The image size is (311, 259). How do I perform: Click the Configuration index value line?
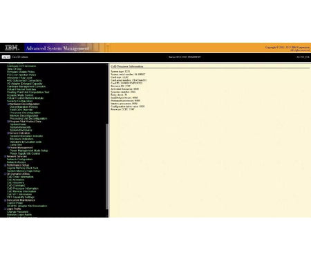(128, 106)
